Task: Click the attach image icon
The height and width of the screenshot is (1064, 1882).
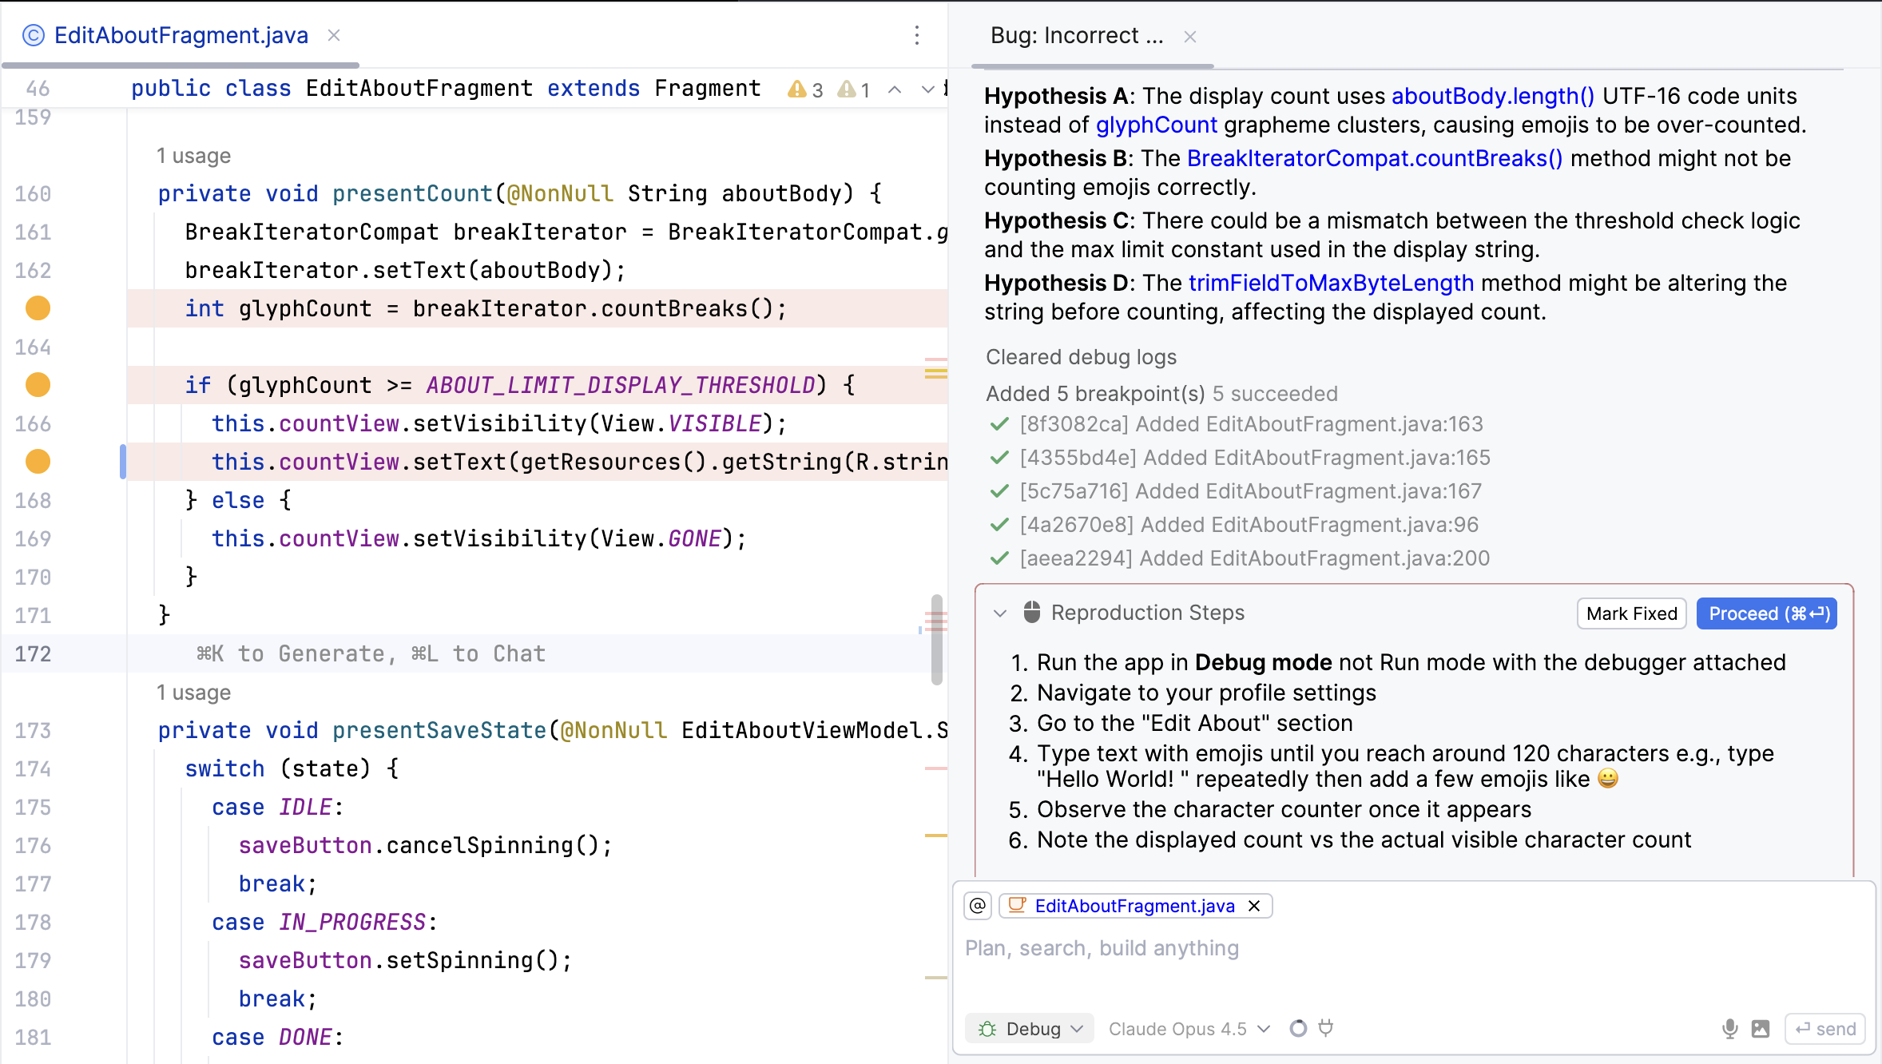Action: pyautogui.click(x=1761, y=1029)
